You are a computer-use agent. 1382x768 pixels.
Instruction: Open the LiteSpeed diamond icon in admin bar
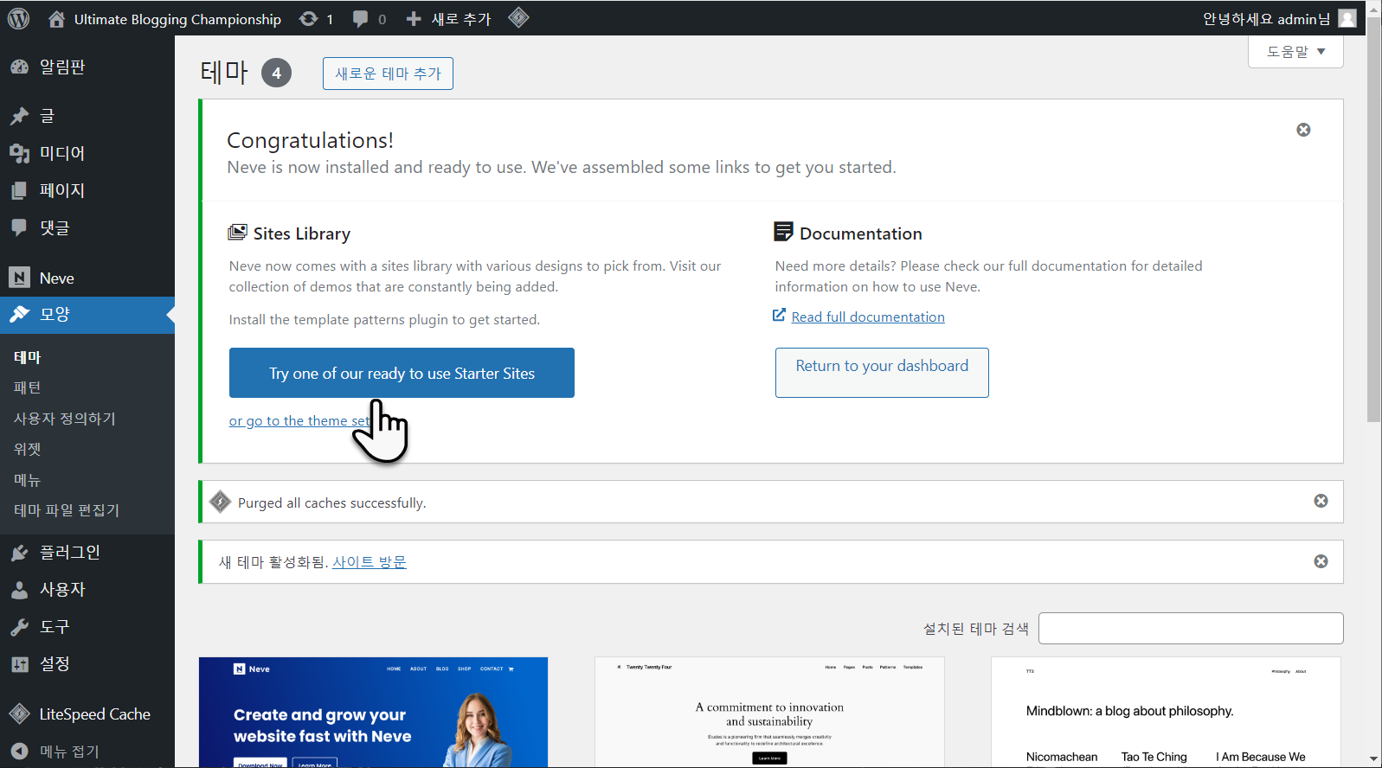click(x=518, y=17)
